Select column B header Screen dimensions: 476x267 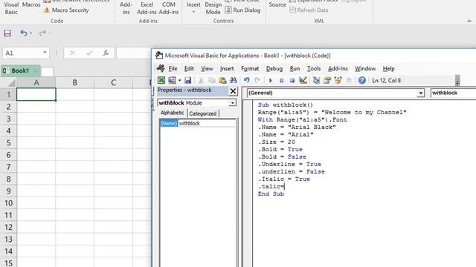pyautogui.click(x=74, y=82)
